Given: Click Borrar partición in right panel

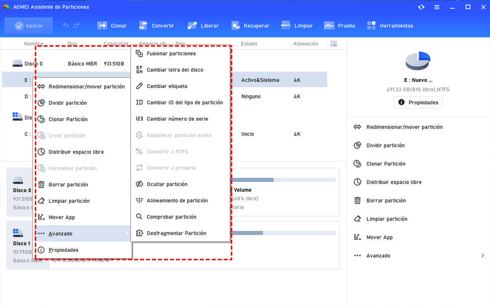Looking at the screenshot, I should coord(386,201).
